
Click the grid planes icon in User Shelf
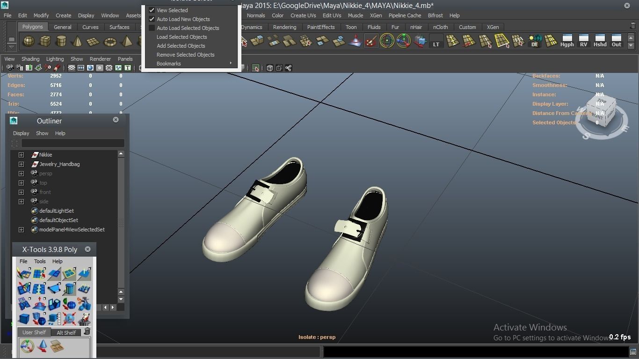tap(57, 346)
